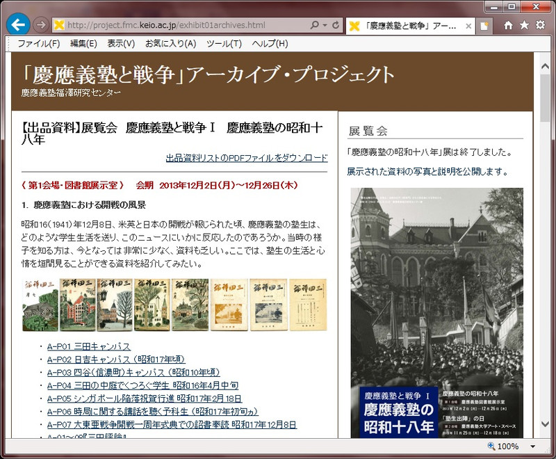The height and width of the screenshot is (459, 556).
Task: Click the page header title 「慶應義塾と戦争」アーカイブ・プロジェクト
Action: pos(208,74)
